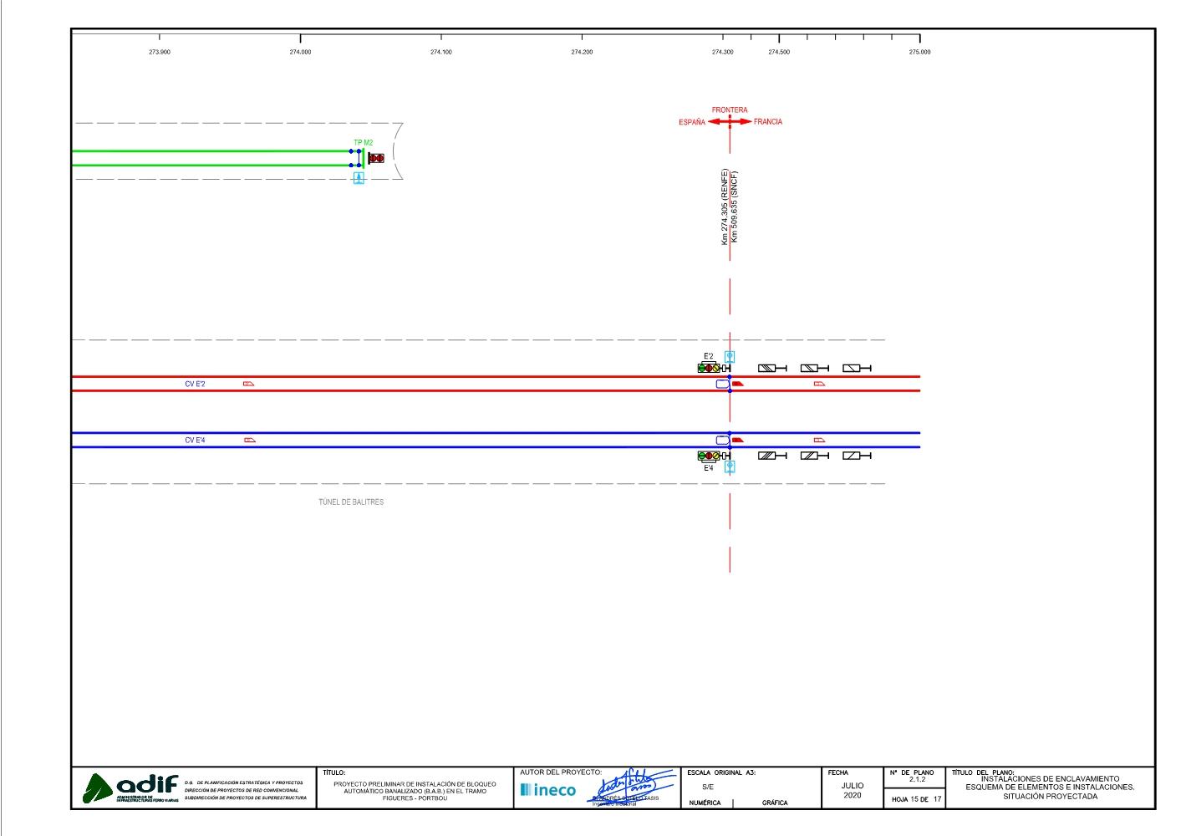1181x836 pixels.
Task: Click the filled red train marker on the blue track
Action: point(737,440)
